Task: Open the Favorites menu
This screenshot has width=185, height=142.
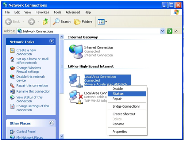Action: pyautogui.click(x=42, y=12)
